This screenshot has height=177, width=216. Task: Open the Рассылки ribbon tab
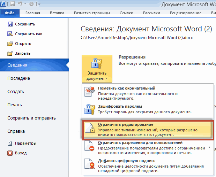(151, 13)
